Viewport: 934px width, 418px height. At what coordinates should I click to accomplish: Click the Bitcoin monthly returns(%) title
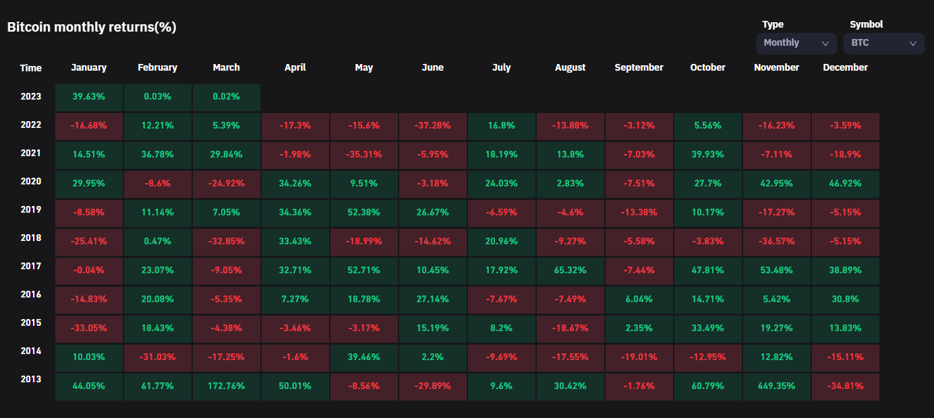pos(92,28)
